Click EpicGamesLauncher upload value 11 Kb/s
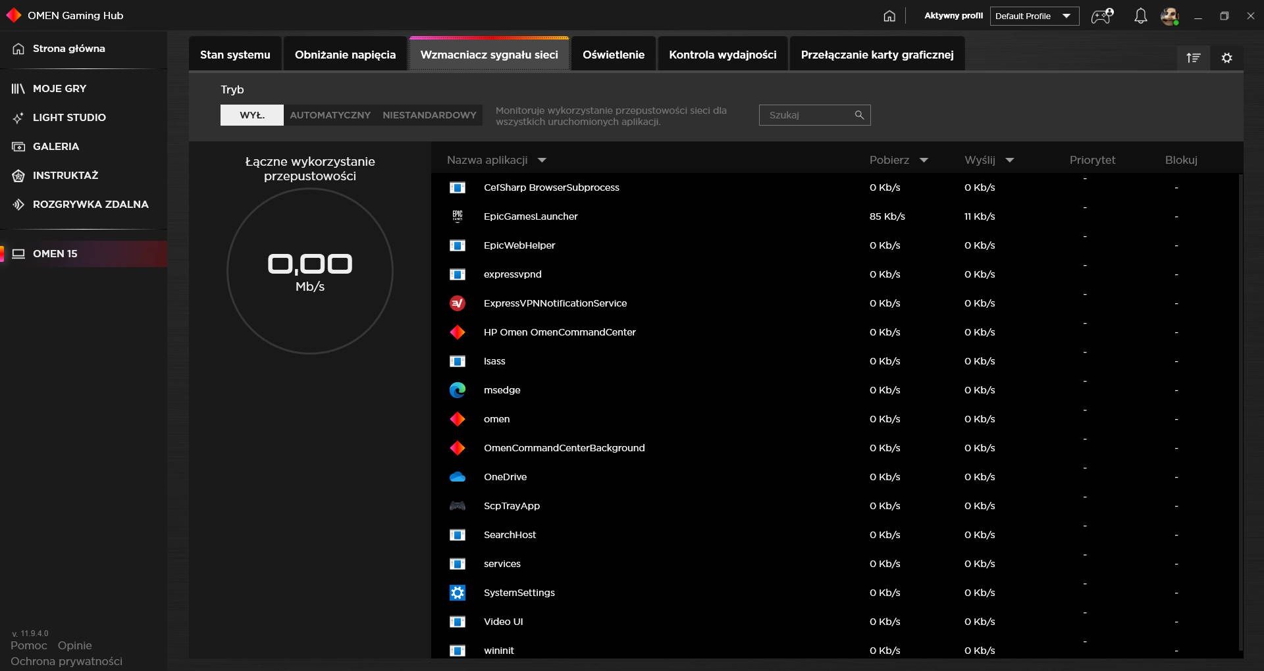1264x671 pixels. [x=980, y=216]
